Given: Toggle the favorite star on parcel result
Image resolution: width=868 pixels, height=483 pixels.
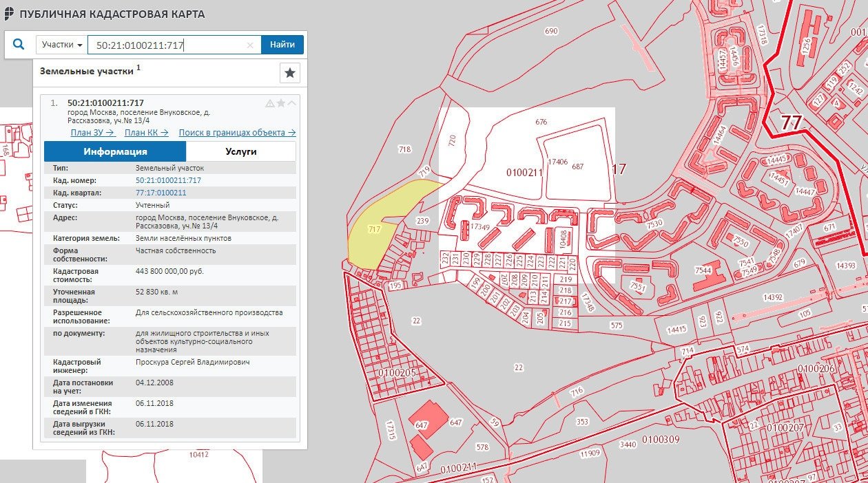Looking at the screenshot, I should 281,103.
